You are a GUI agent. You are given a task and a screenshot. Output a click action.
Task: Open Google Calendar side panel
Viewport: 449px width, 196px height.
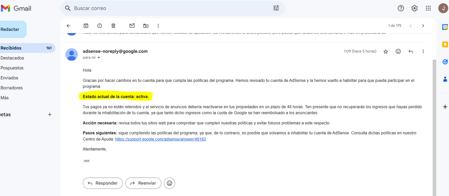tap(445, 27)
